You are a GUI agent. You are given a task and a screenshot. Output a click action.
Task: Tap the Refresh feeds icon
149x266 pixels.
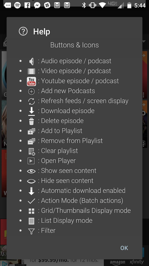click(31, 102)
